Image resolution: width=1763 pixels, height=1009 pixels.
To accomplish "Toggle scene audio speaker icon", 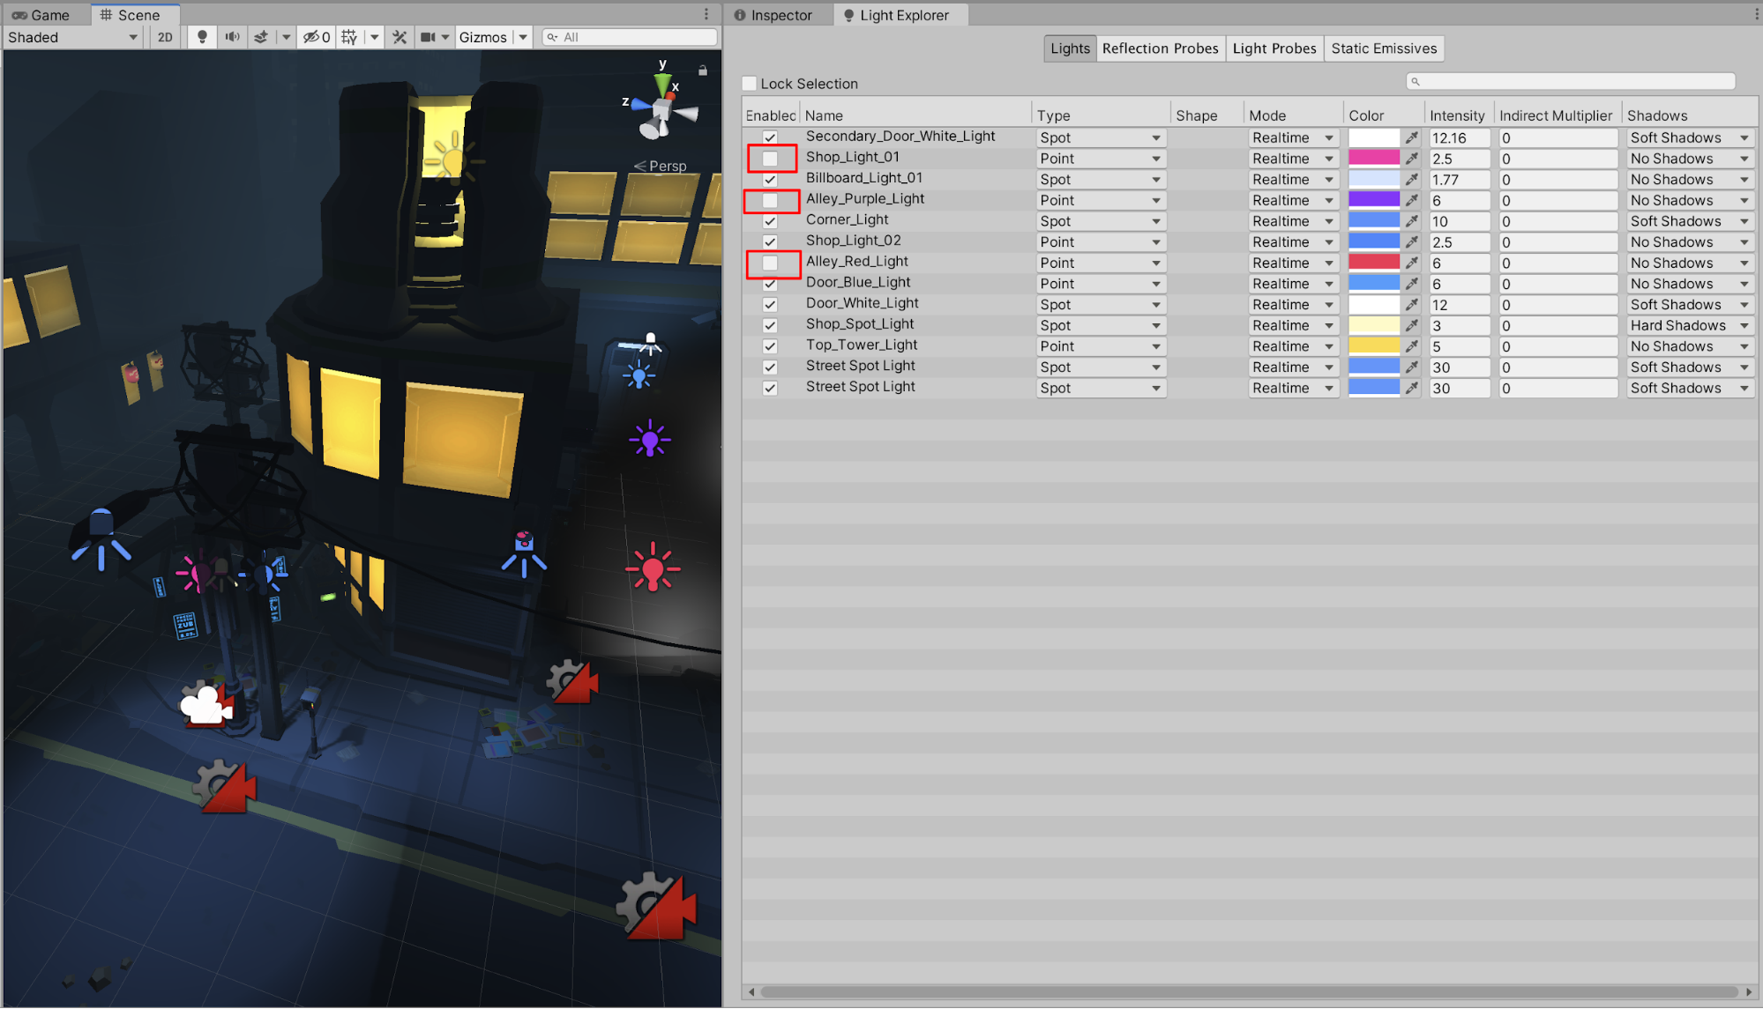I will [232, 37].
